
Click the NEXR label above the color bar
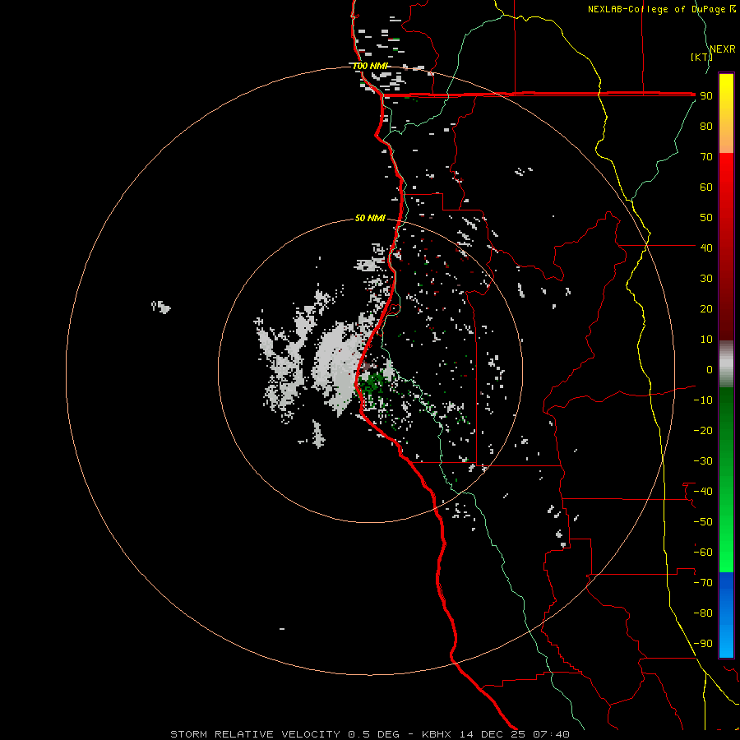pyautogui.click(x=723, y=49)
